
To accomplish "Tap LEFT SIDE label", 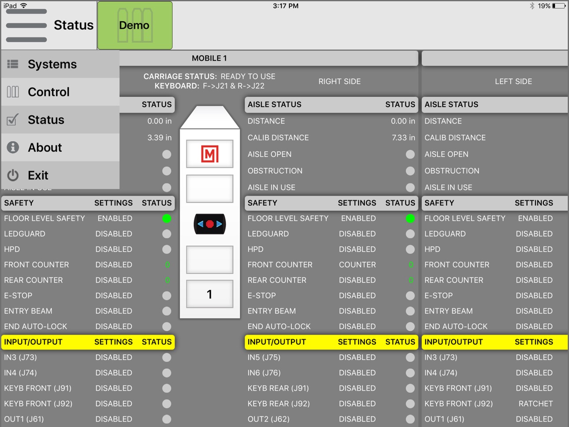I will [513, 81].
